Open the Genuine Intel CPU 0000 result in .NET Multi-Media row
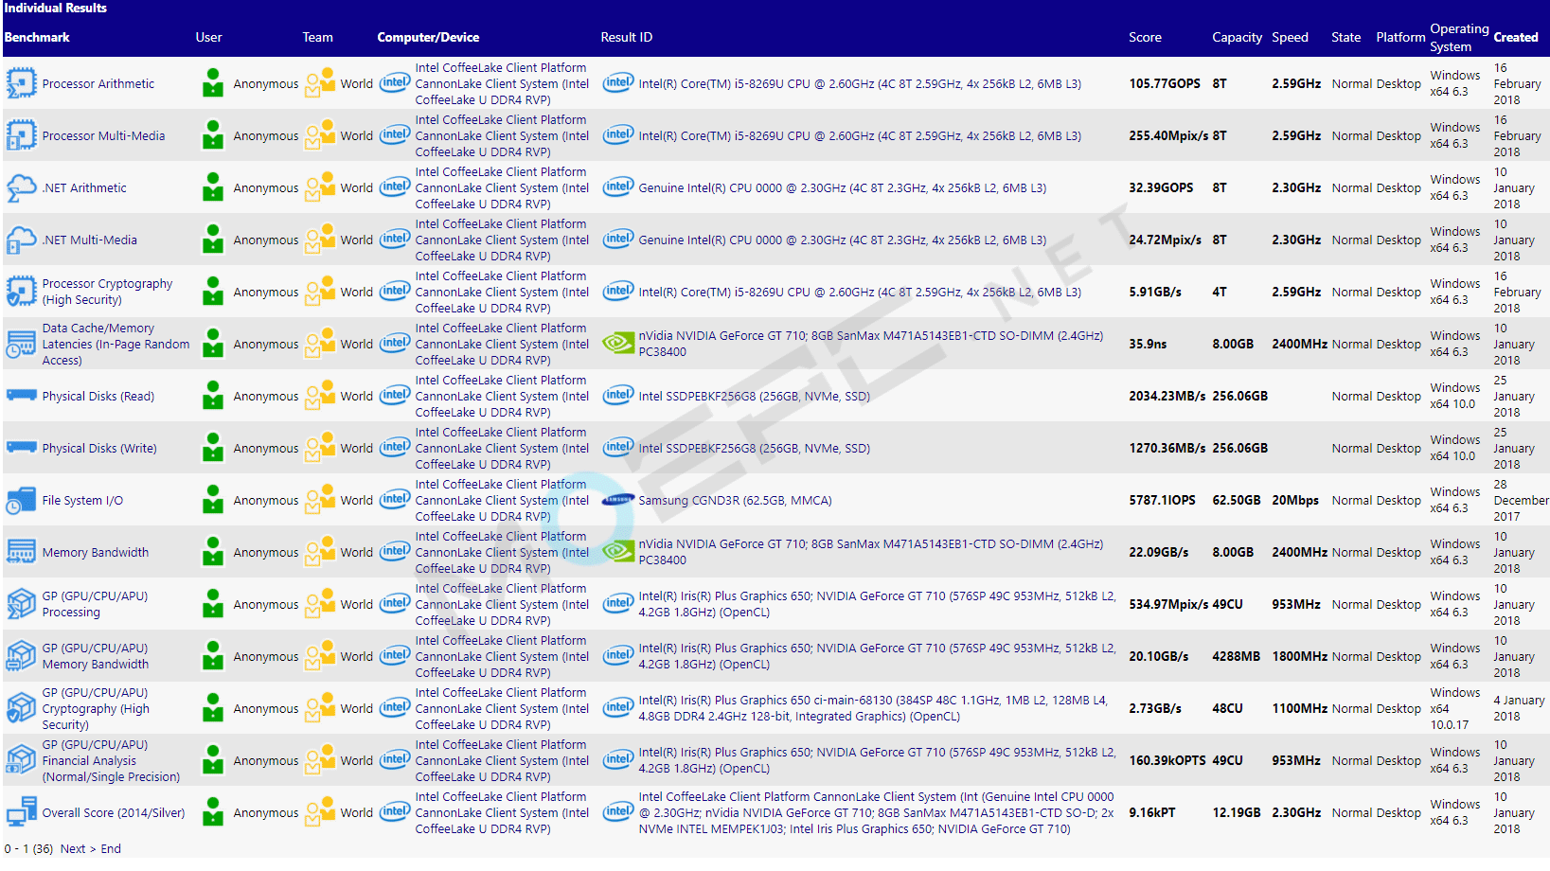The height and width of the screenshot is (871, 1550). tap(842, 240)
